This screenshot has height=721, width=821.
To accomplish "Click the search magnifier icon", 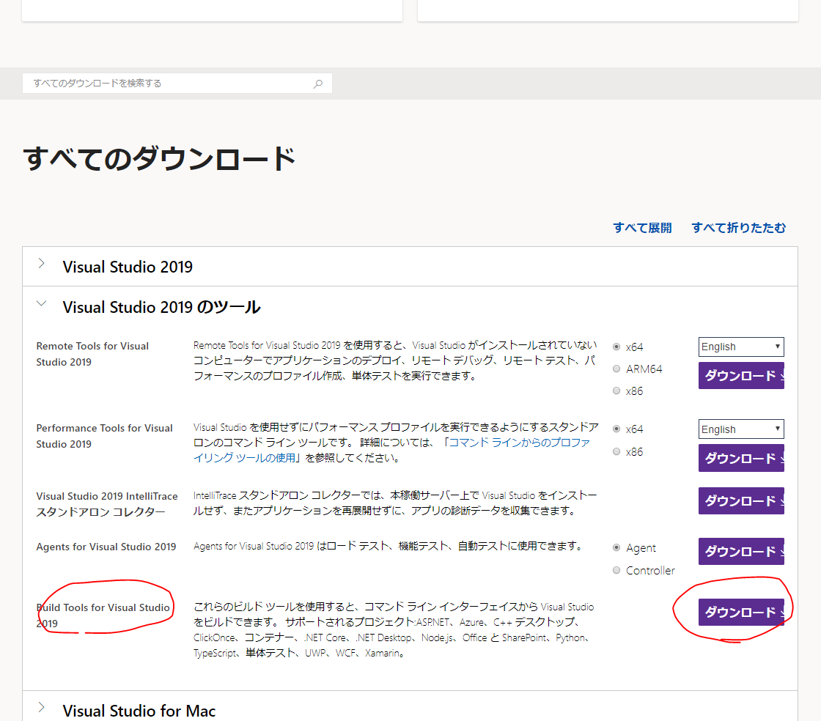I will tap(318, 84).
